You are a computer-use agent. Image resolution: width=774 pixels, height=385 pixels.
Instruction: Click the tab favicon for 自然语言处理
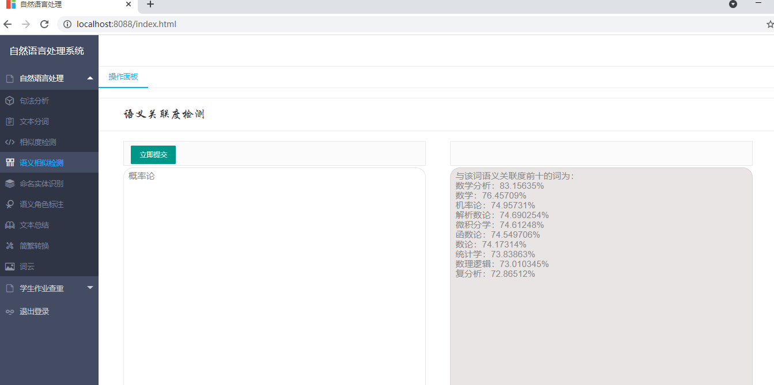[10, 4]
